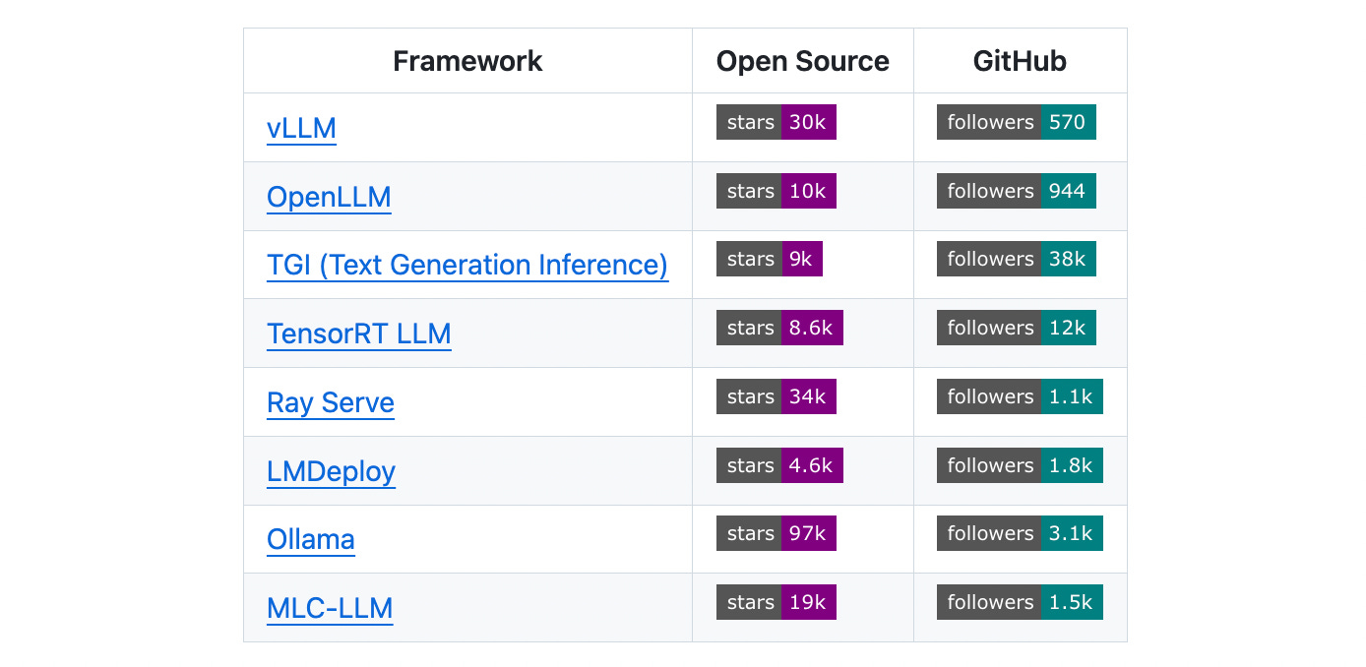Click the TensorRT LLM stars 8.6k badge

(x=779, y=328)
